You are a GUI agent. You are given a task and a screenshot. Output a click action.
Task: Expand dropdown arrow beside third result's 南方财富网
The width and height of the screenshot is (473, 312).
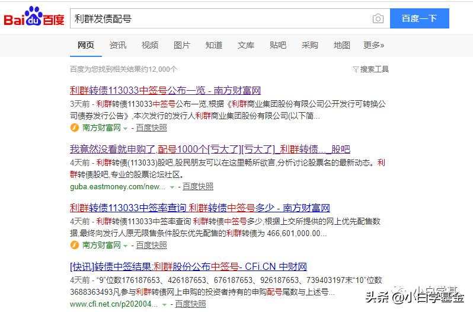pos(126,246)
